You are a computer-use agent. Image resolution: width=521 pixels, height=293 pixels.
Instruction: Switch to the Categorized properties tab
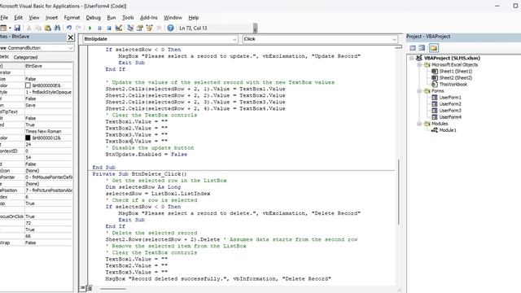pos(25,58)
